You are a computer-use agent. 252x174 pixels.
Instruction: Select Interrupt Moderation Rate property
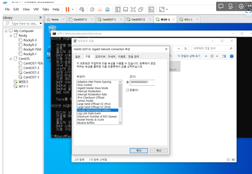[x=92, y=94]
